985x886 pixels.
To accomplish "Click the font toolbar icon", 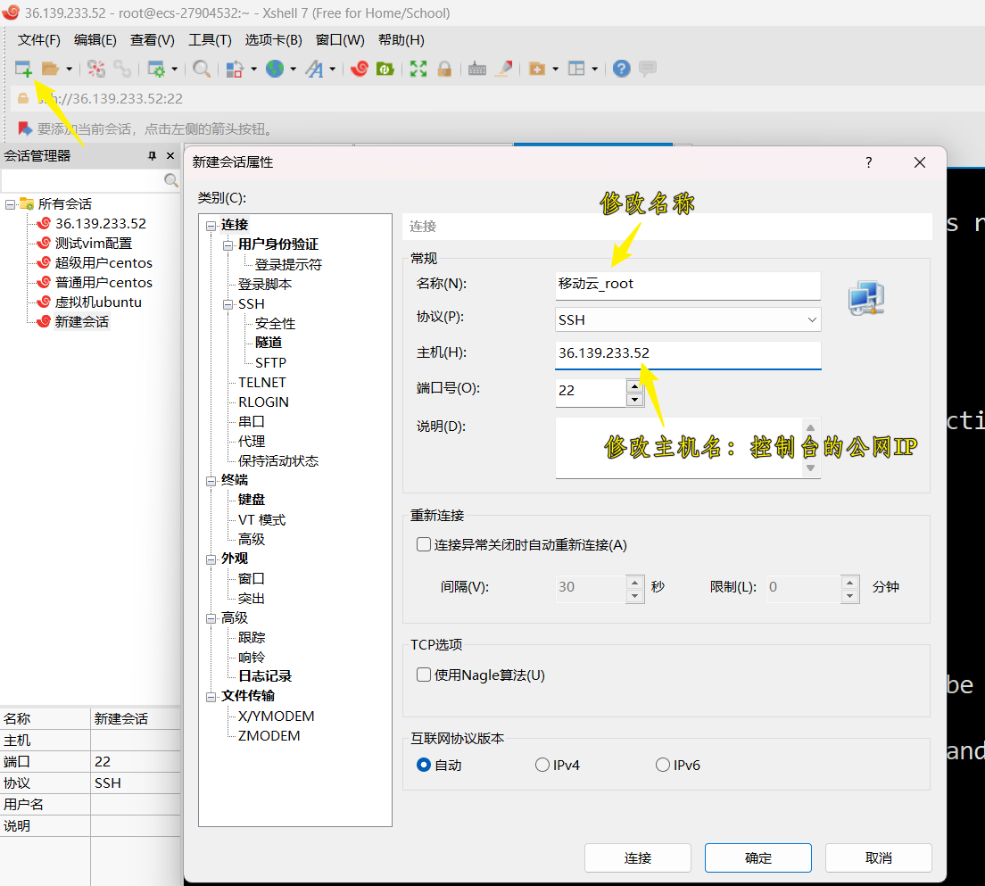I will (x=314, y=69).
